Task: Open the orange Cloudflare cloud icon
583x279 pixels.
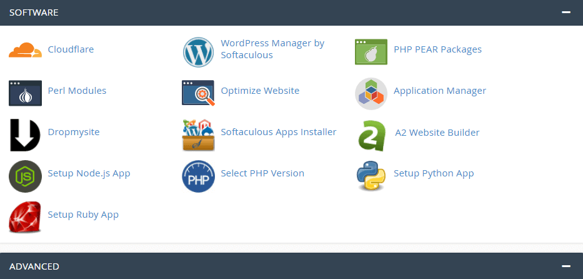Action: click(x=25, y=50)
